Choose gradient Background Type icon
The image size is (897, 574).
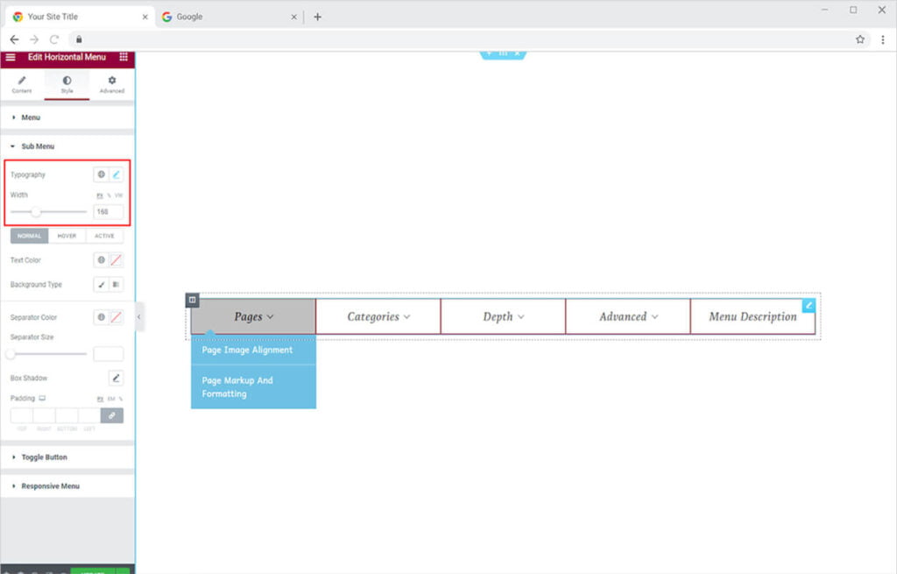pos(116,285)
